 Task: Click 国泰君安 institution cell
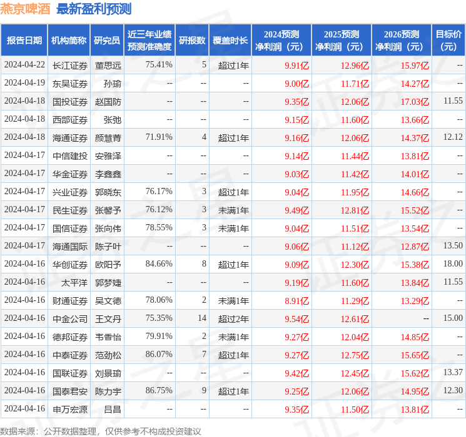[x=70, y=391]
